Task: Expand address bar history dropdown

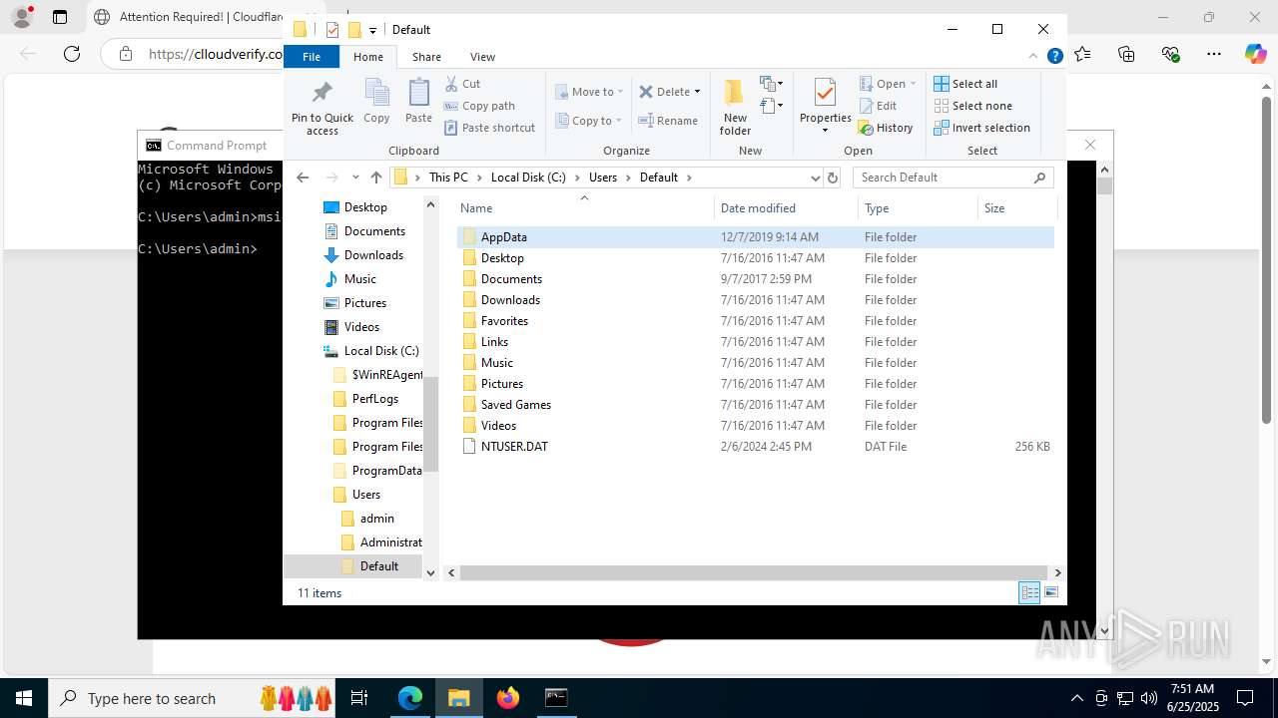Action: [816, 178]
